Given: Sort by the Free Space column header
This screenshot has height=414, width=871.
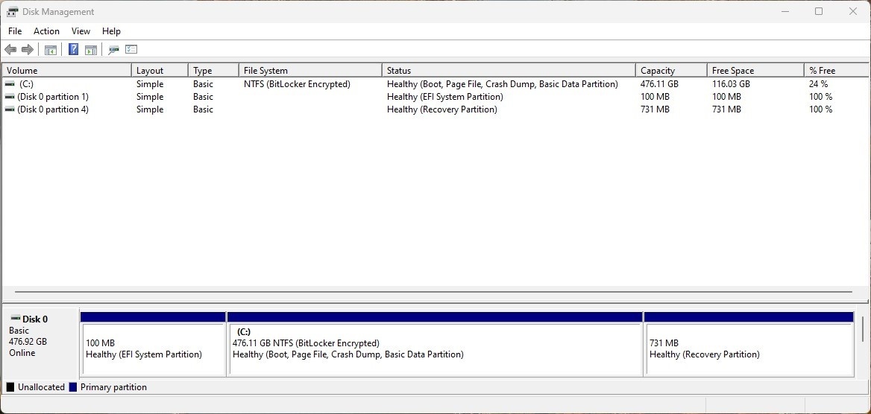Looking at the screenshot, I should coord(755,71).
